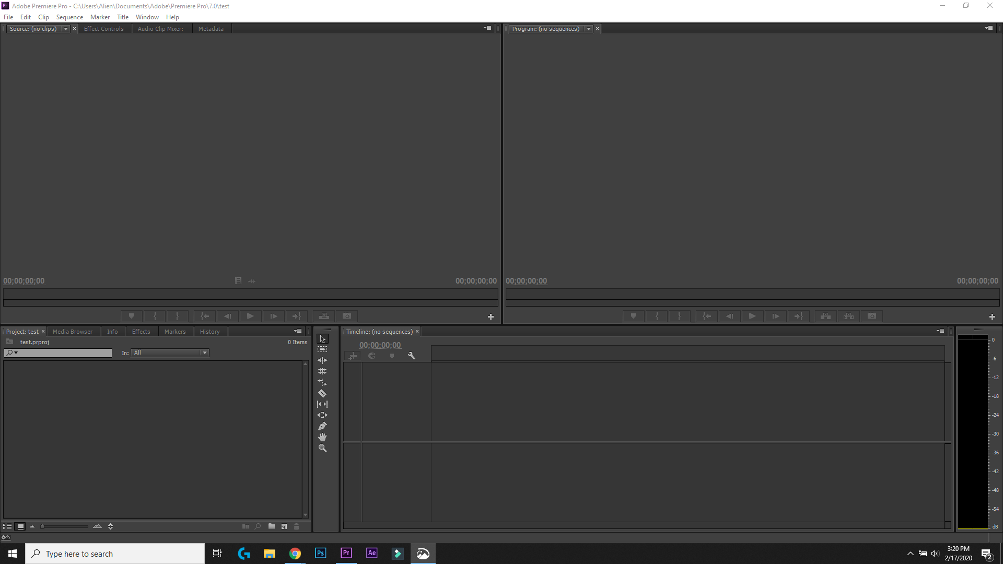Expand the Timeline panel options menu
This screenshot has width=1003, height=564.
click(x=940, y=331)
